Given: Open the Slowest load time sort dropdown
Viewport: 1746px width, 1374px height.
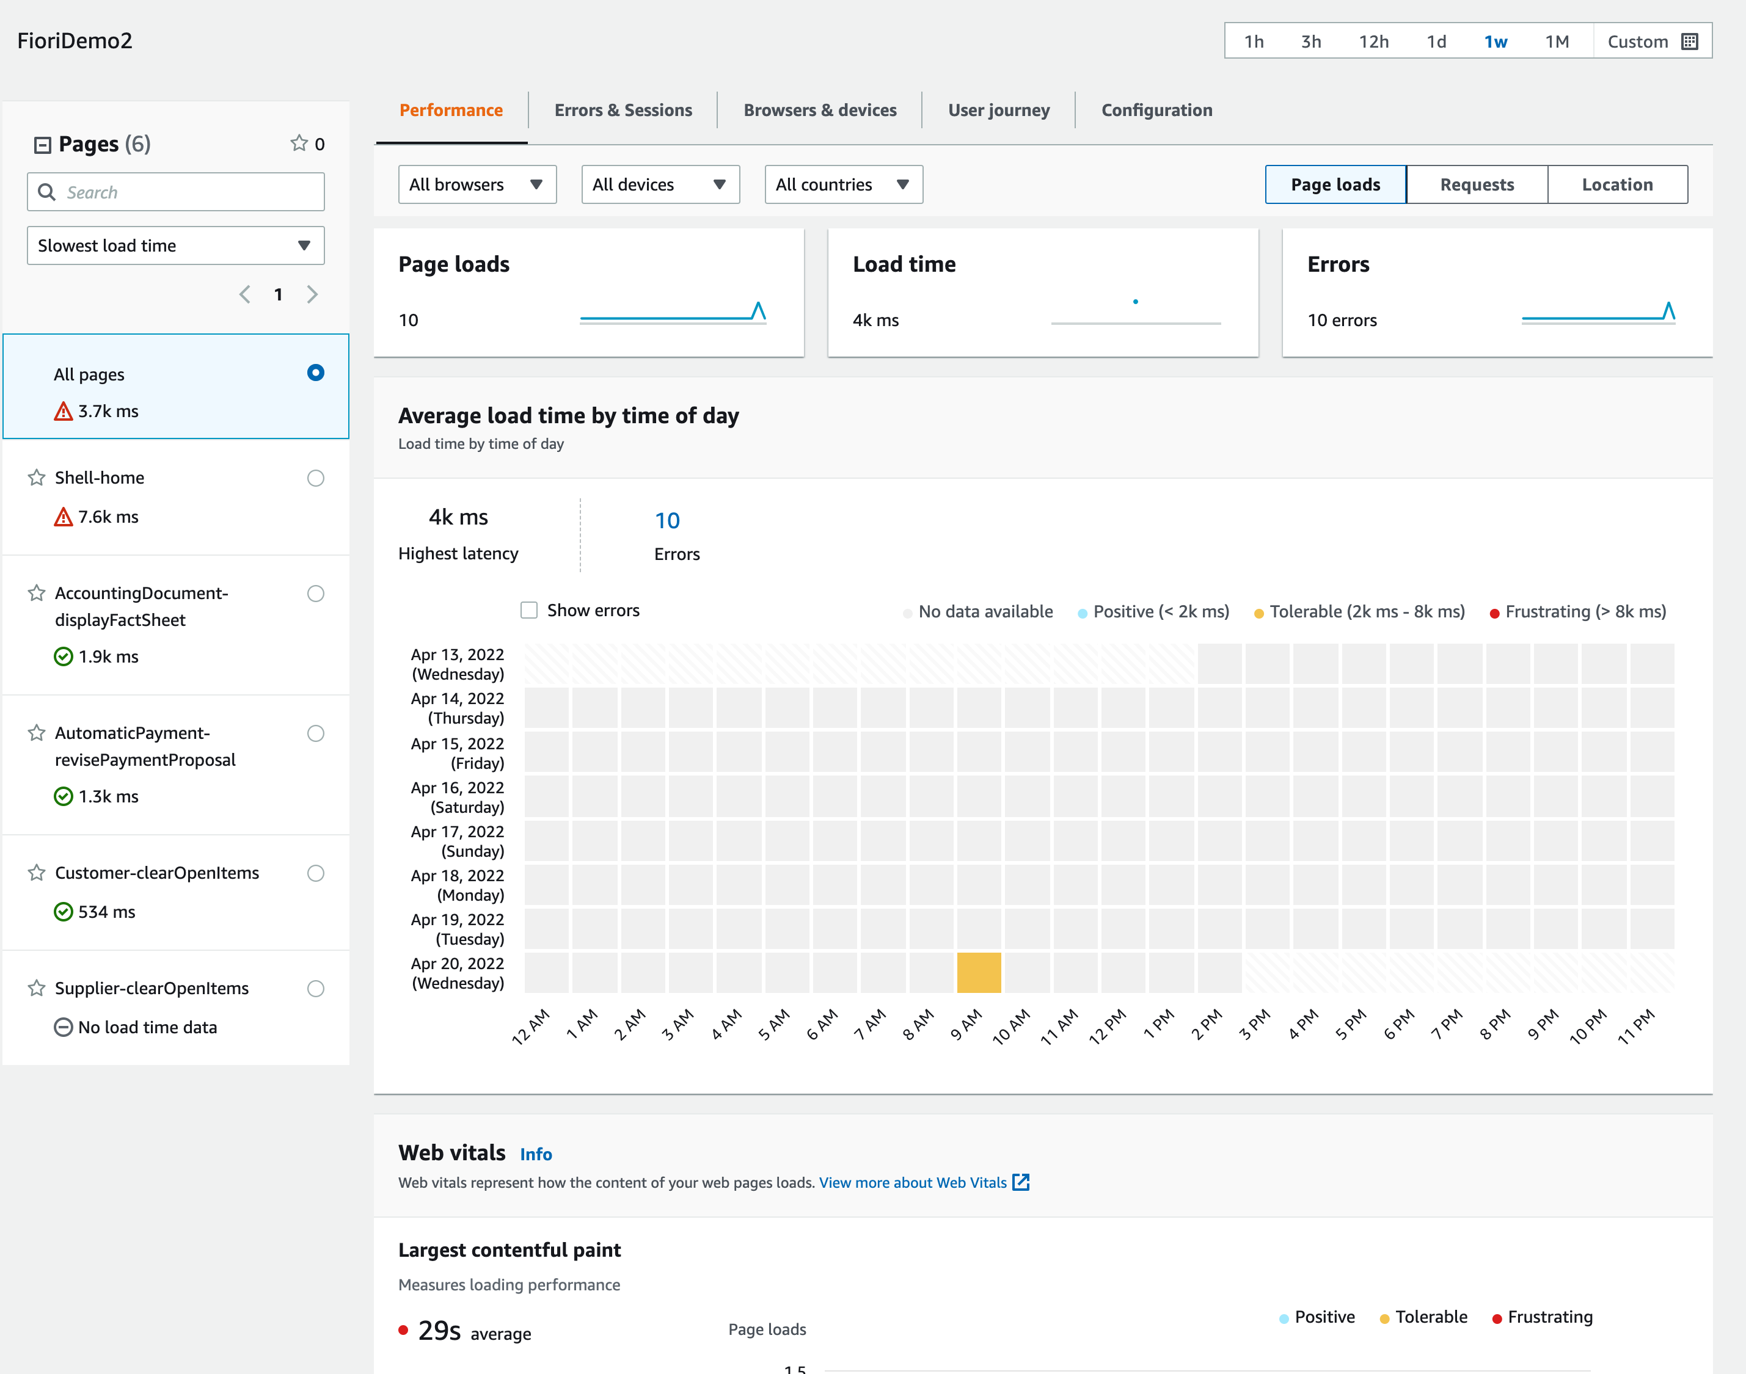Looking at the screenshot, I should click(175, 245).
